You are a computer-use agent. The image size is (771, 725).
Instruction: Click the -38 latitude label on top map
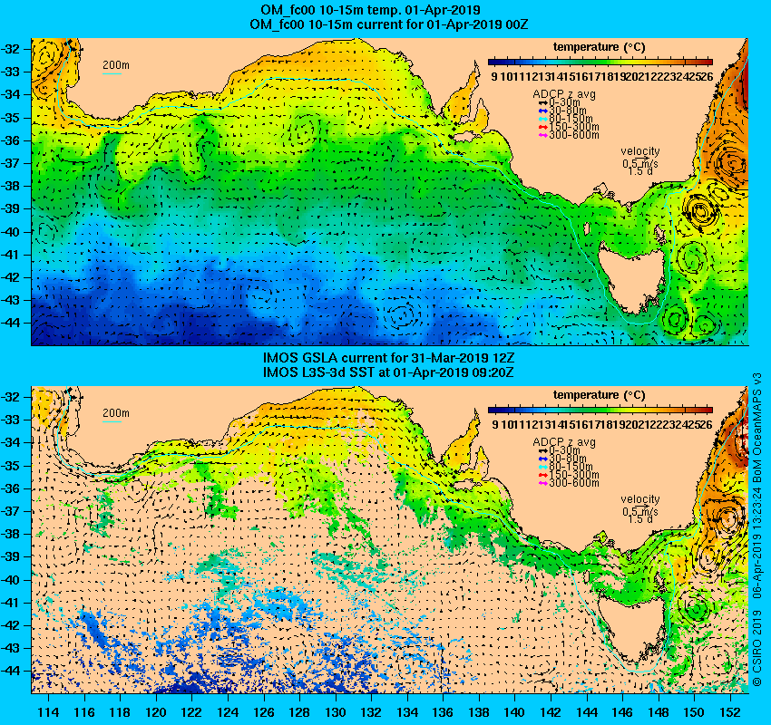[x=10, y=186]
